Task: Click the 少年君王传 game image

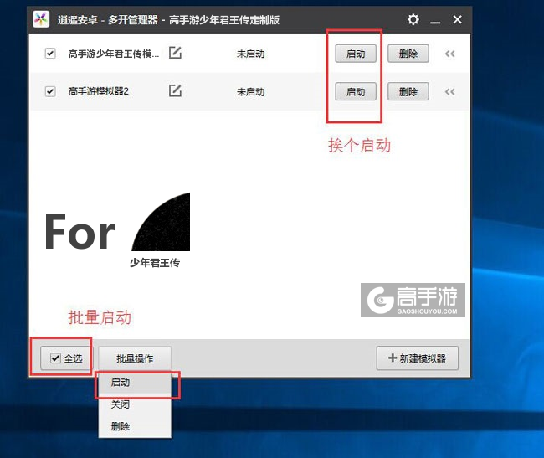Action: [x=161, y=222]
